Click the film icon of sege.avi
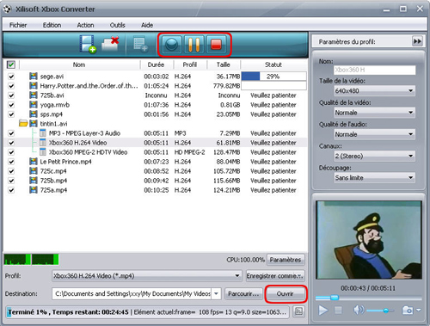The image size is (430, 326). [34, 77]
